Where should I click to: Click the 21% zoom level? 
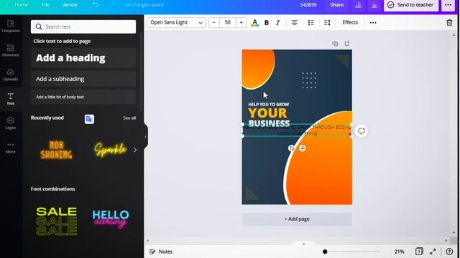(400, 252)
